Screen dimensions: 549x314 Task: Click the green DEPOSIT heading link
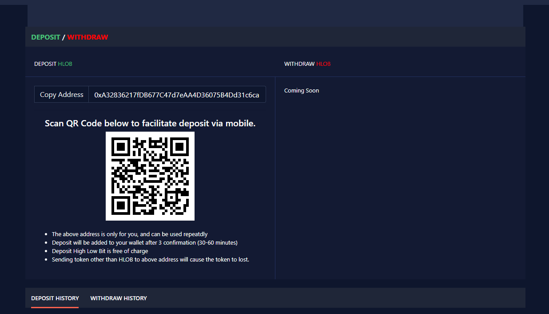pos(46,37)
